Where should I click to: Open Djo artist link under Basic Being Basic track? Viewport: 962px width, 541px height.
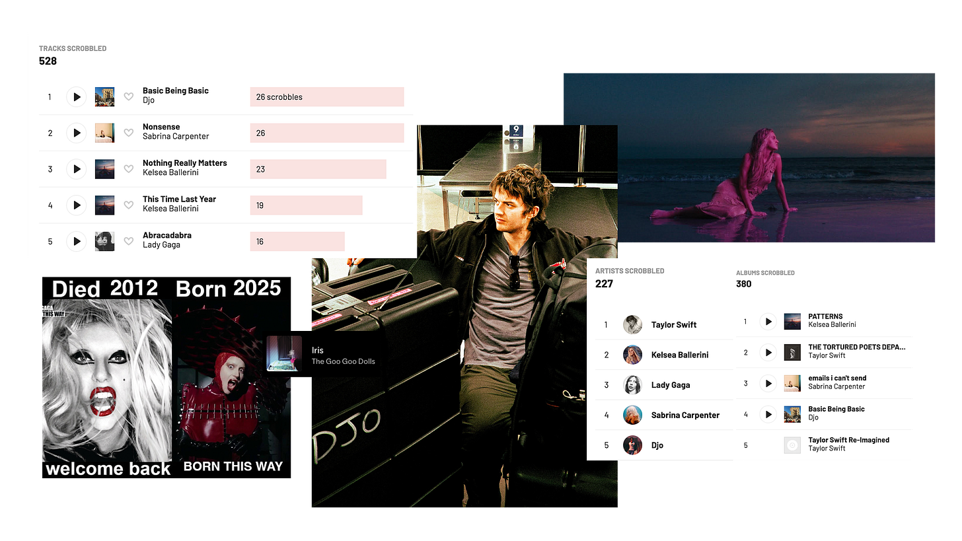(x=149, y=100)
